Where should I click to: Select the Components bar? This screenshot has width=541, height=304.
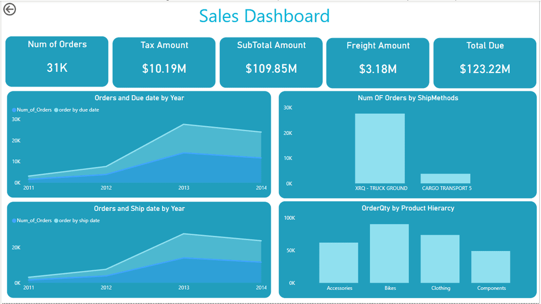click(x=491, y=267)
